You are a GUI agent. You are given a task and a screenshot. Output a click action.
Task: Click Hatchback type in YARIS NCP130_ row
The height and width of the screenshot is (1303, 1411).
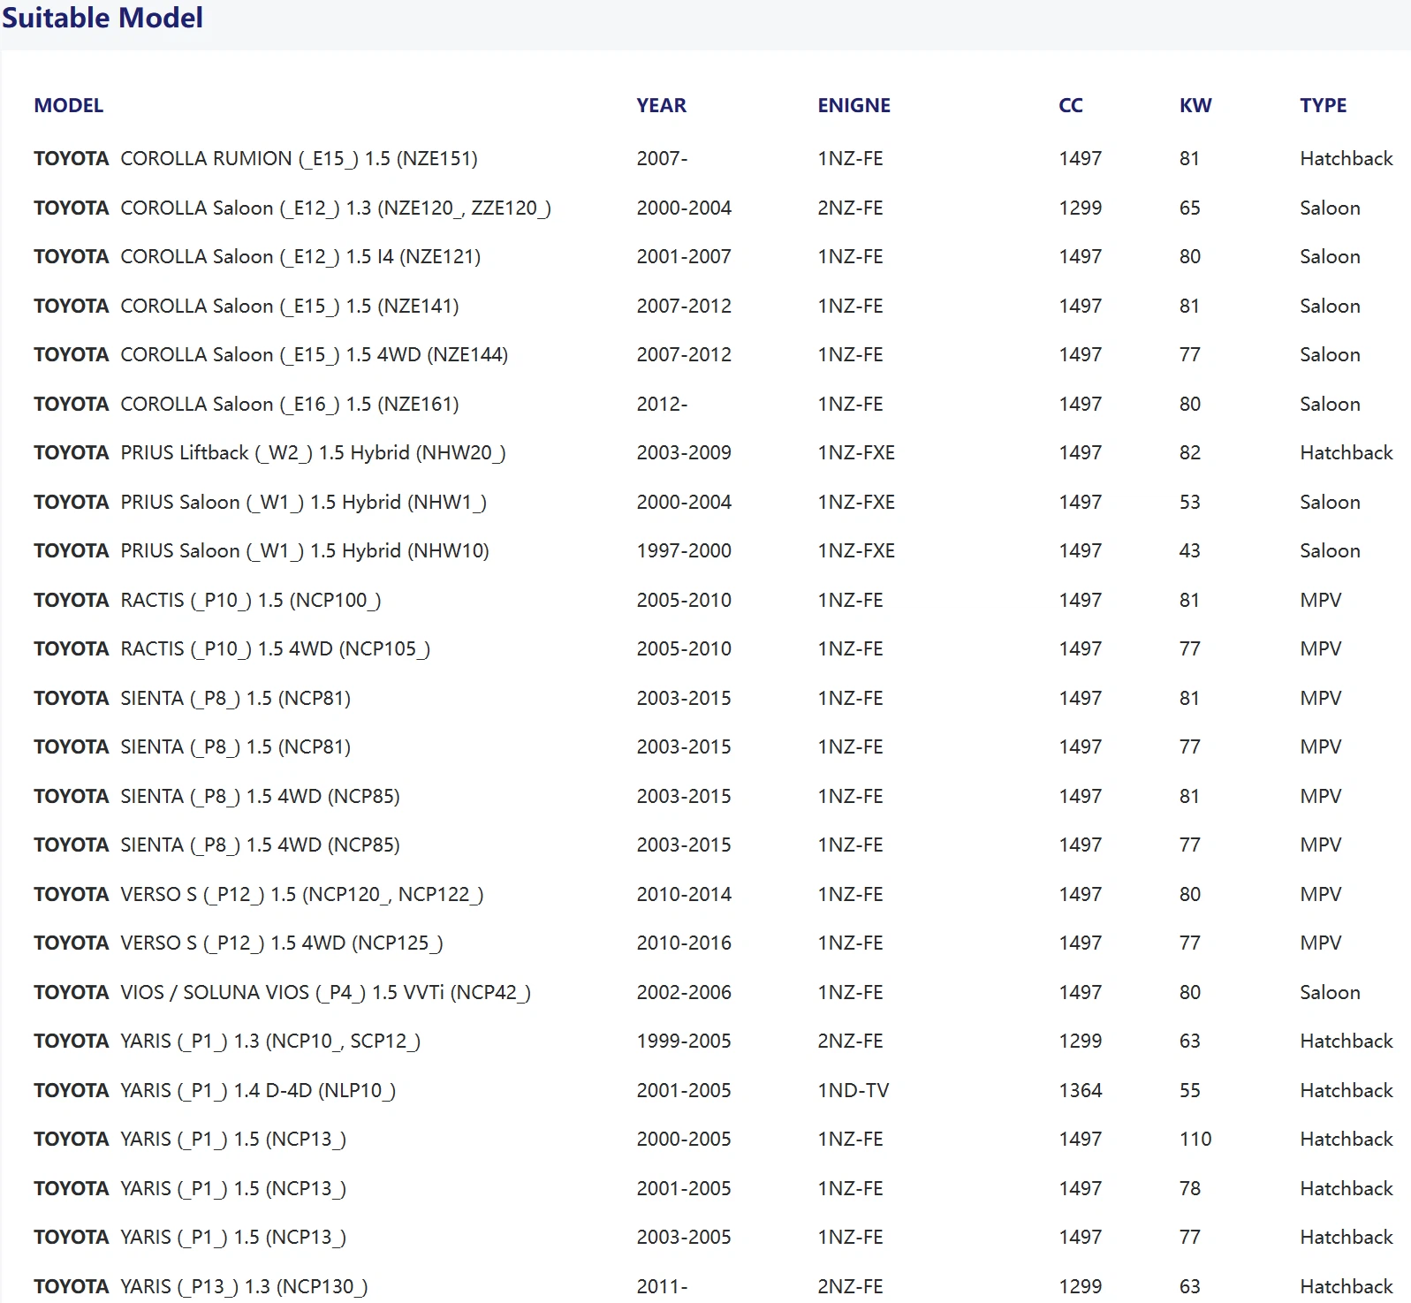point(1347,1287)
